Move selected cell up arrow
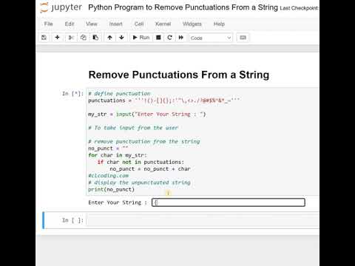The height and width of the screenshot is (266, 355). point(110,38)
